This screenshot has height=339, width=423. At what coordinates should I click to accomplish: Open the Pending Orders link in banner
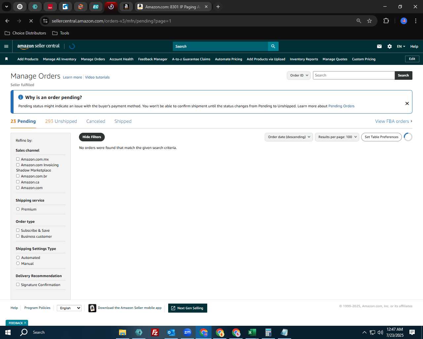pyautogui.click(x=341, y=106)
